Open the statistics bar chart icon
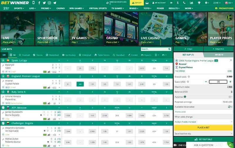 tap(192, 3)
